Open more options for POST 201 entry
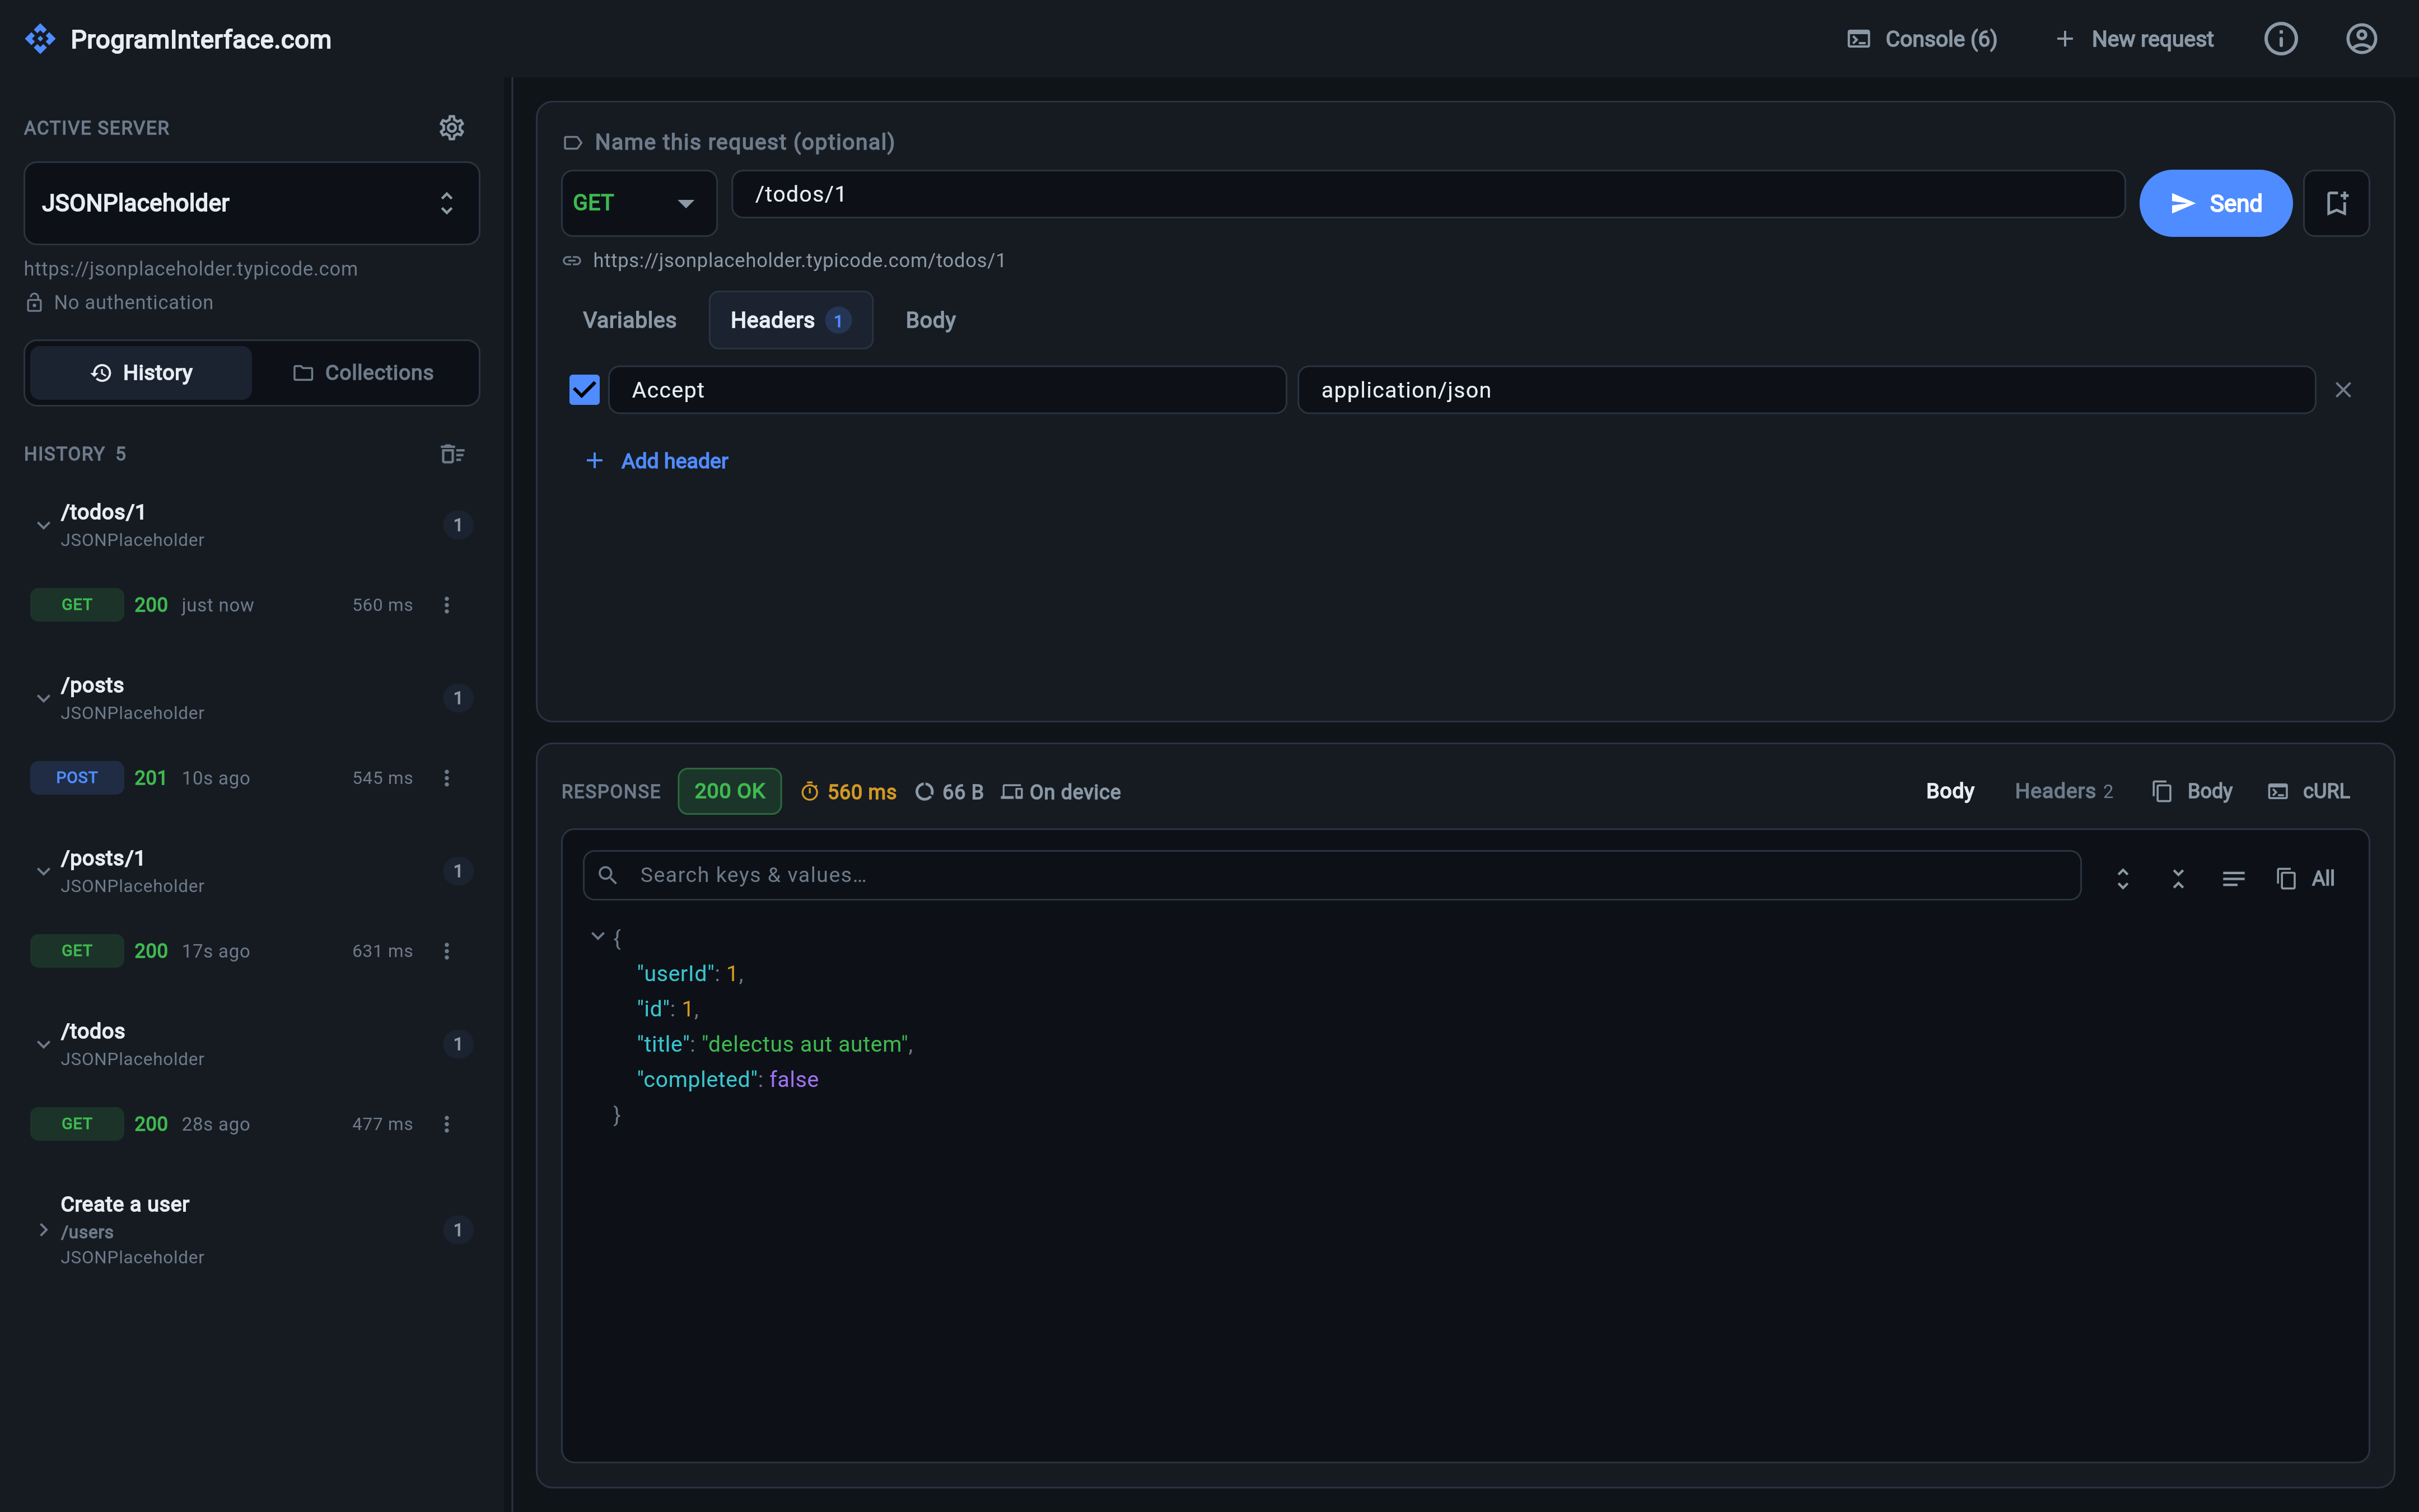This screenshot has height=1512, width=2419. pos(447,778)
